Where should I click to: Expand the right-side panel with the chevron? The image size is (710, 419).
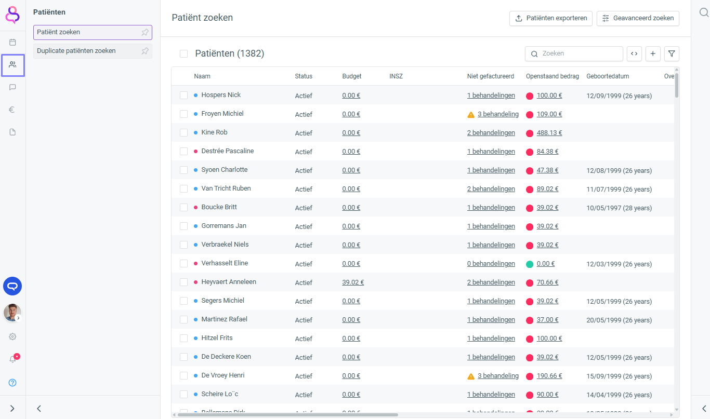704,409
